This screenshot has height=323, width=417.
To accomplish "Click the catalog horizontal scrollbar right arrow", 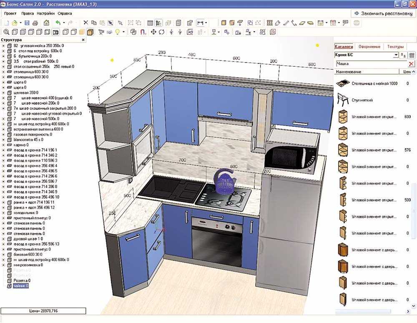I will click(408, 311).
